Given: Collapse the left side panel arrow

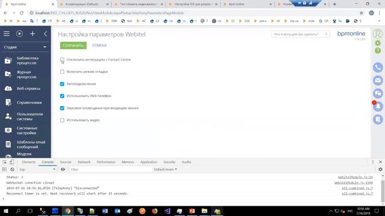Looking at the screenshot, I should (x=46, y=34).
